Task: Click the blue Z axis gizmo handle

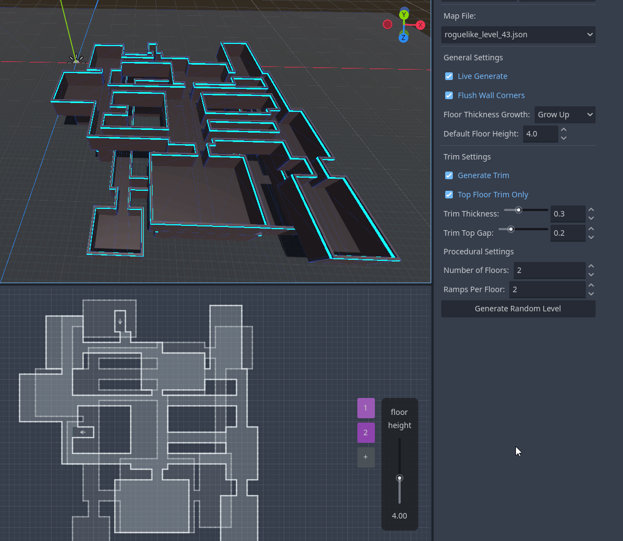Action: click(403, 38)
